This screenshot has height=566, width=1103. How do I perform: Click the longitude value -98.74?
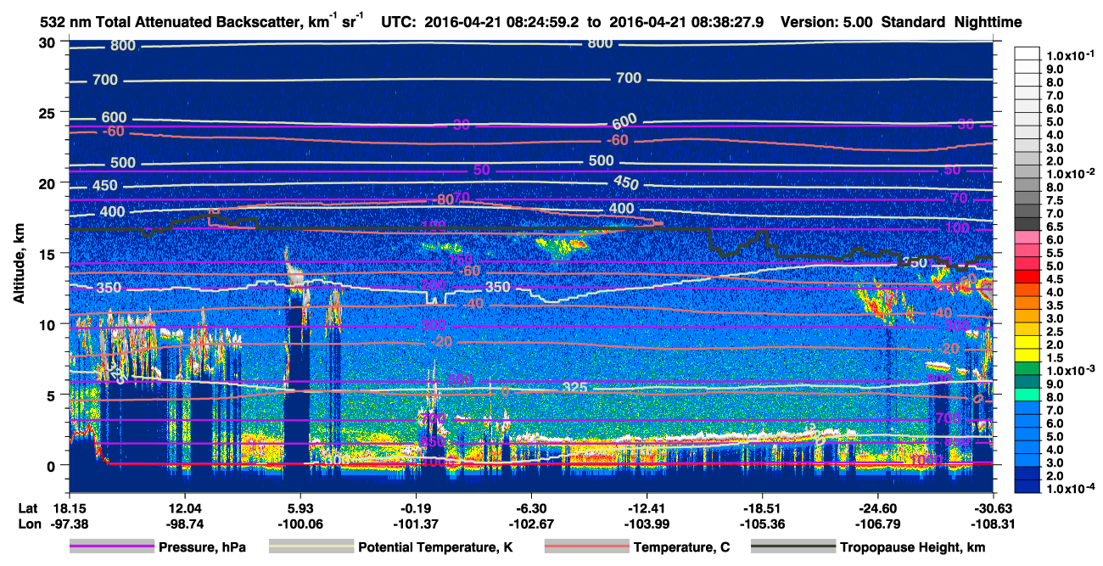click(184, 524)
